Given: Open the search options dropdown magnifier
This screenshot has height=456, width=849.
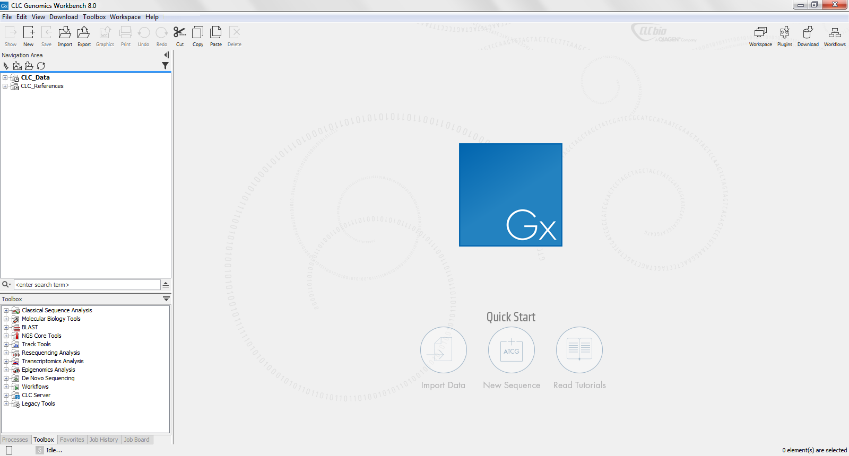Looking at the screenshot, I should click(7, 285).
